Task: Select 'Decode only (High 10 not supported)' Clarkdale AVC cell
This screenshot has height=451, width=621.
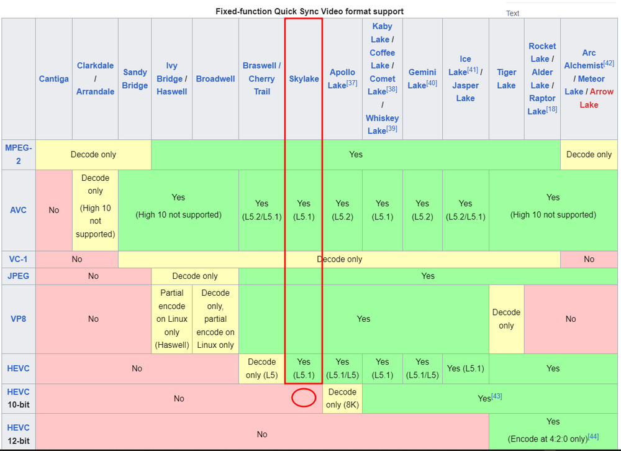Action: point(95,210)
